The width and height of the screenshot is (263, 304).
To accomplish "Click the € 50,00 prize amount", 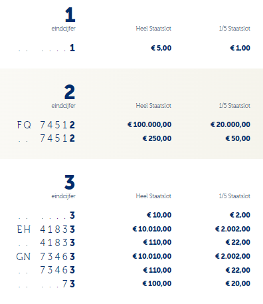I will click(238, 138).
